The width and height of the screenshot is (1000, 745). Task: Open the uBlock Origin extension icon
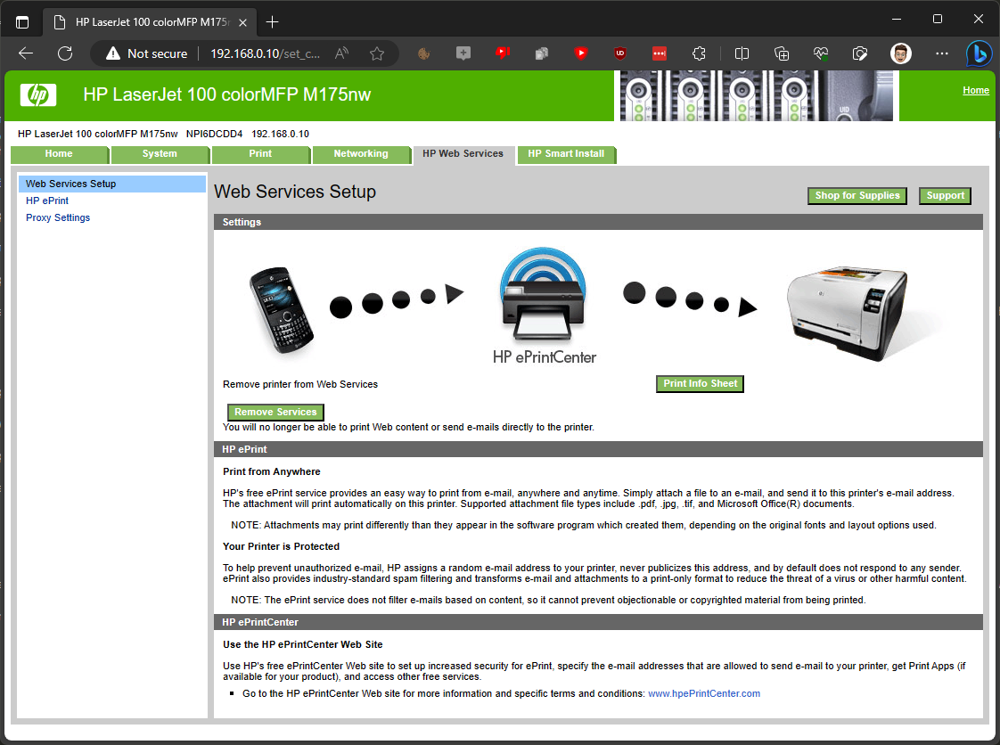coord(620,53)
